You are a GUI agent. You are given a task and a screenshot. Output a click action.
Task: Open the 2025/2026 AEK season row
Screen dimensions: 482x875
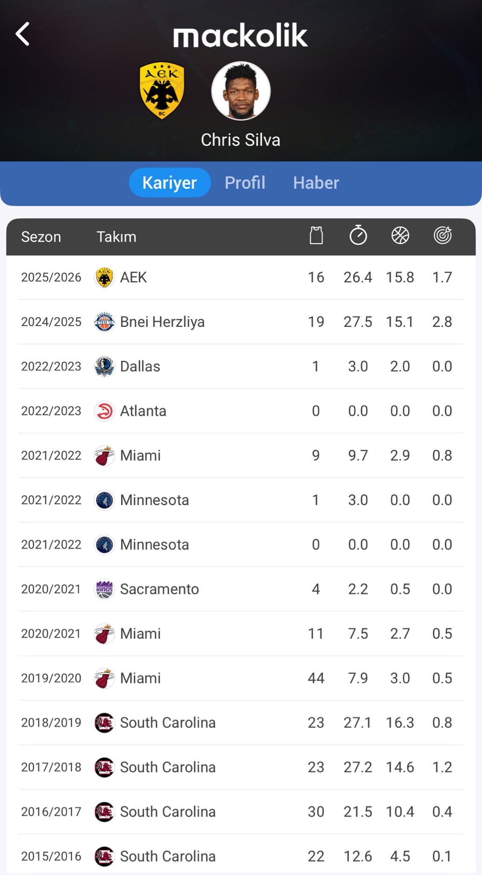[241, 277]
